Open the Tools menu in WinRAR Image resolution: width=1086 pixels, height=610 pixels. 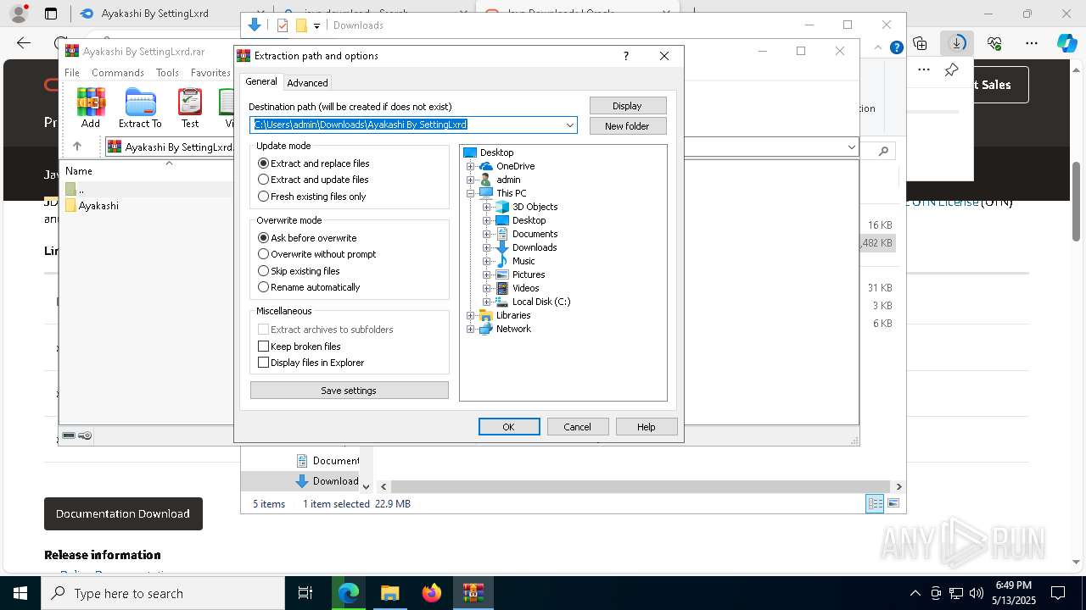pyautogui.click(x=167, y=73)
